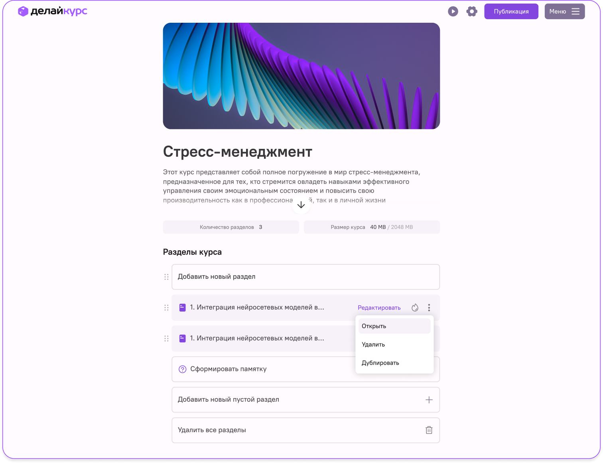Open the Меню hamburger button
The width and height of the screenshot is (603, 464).
[565, 12]
